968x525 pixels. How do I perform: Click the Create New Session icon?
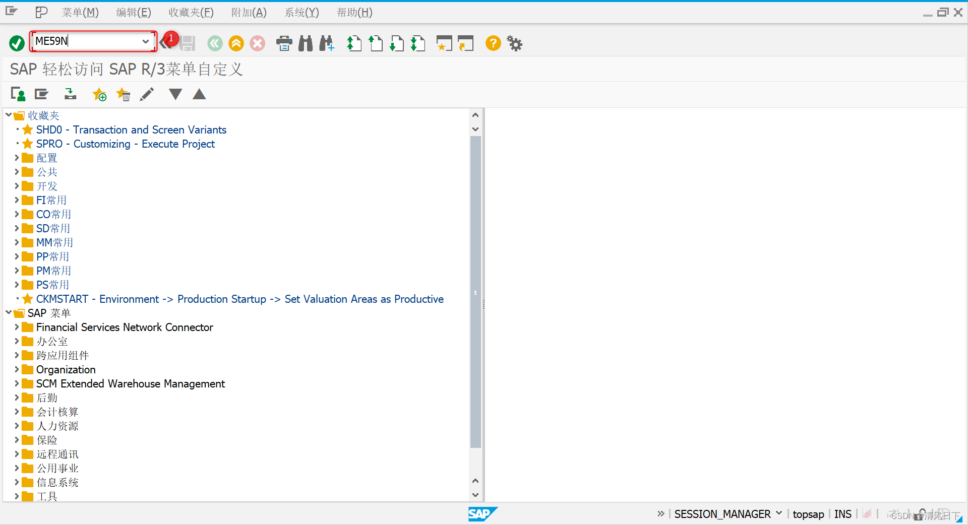click(x=444, y=43)
